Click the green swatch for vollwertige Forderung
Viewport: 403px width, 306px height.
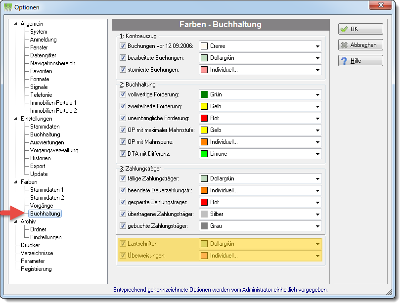(x=204, y=94)
